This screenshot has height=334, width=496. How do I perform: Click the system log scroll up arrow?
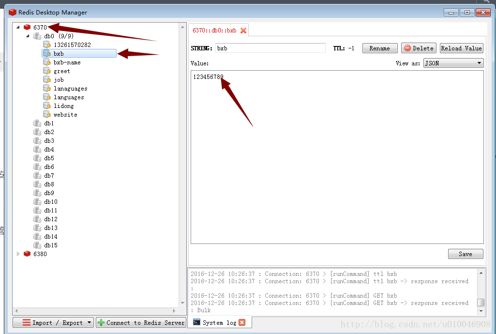[x=481, y=273]
